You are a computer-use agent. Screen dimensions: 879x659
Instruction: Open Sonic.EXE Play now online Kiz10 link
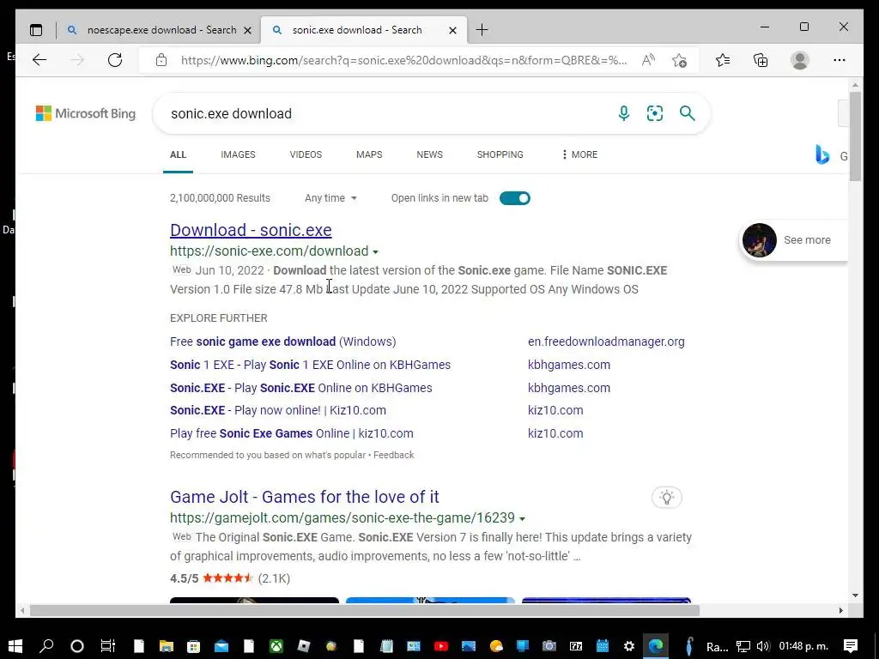point(278,410)
